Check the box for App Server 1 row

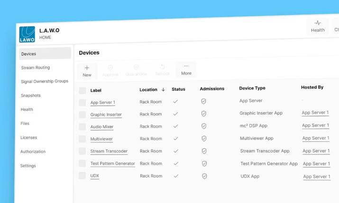[82, 102]
